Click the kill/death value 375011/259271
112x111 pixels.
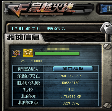point(71,76)
